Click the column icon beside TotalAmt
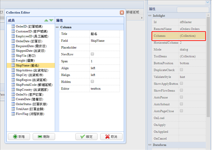The height and width of the screenshot is (150, 212). (x=13, y=109)
